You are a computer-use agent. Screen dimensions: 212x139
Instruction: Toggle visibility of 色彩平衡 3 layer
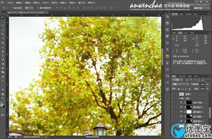click(x=173, y=103)
